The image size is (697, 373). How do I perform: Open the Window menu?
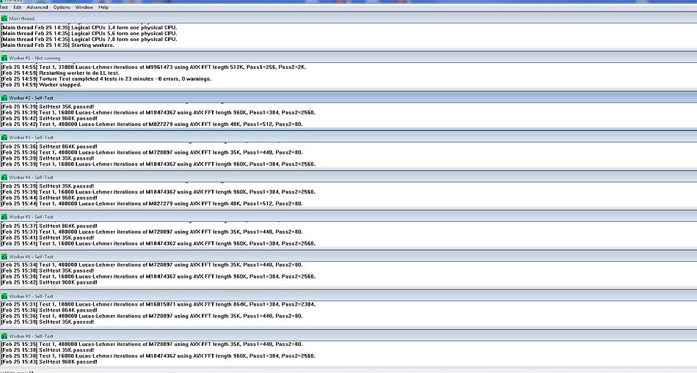pyautogui.click(x=84, y=7)
